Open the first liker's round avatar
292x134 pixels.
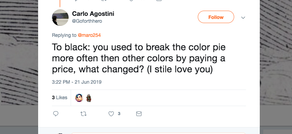[79, 98]
